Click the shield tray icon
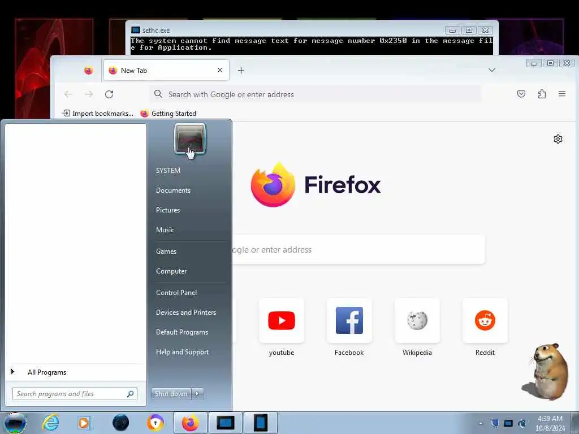579x434 pixels. [x=495, y=423]
